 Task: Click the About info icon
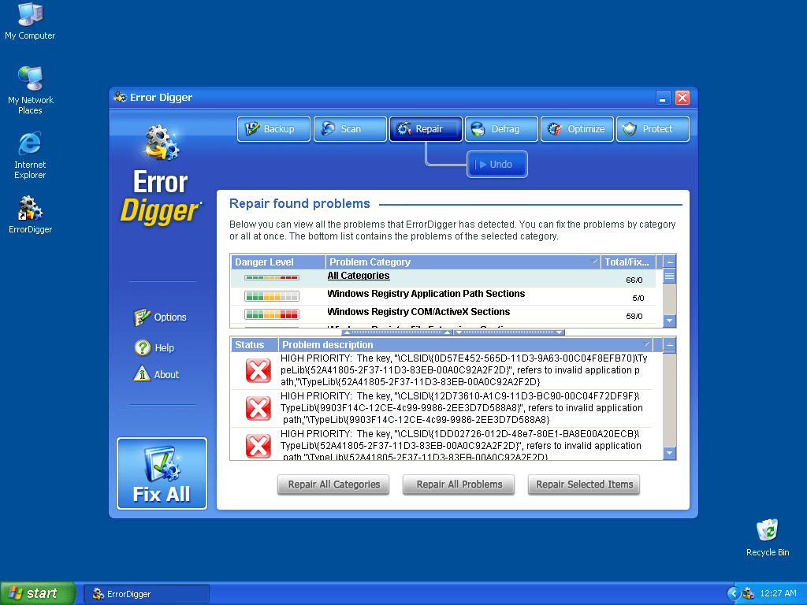tap(142, 374)
